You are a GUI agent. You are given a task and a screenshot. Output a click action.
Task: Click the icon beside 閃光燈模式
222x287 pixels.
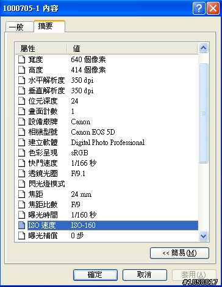coord(22,184)
